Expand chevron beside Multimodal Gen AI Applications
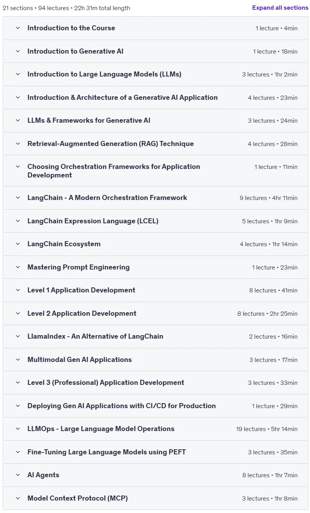The image size is (310, 513). (17, 360)
